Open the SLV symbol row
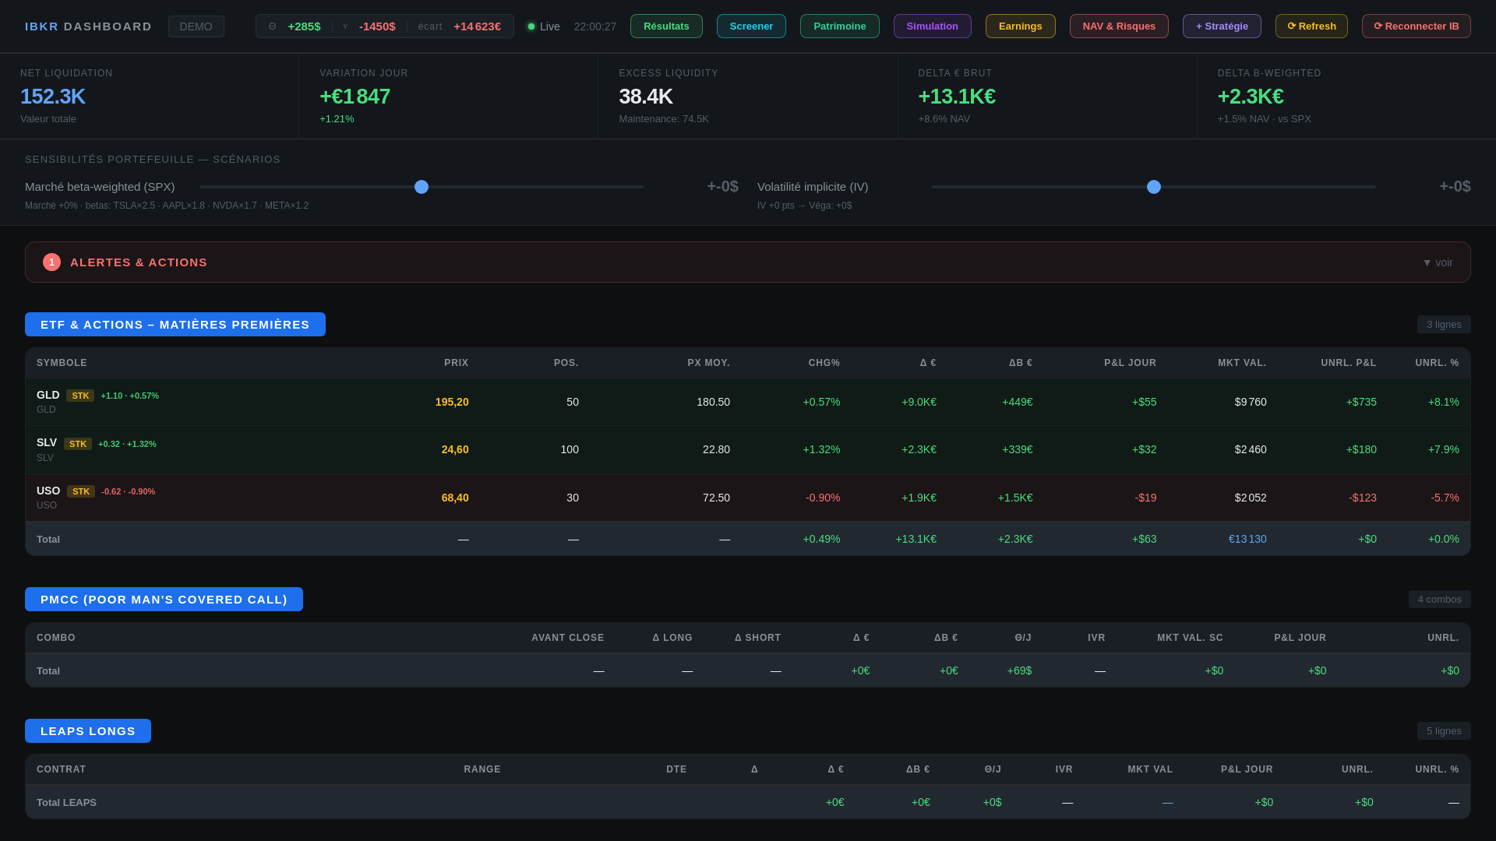This screenshot has width=1496, height=841. [x=748, y=450]
